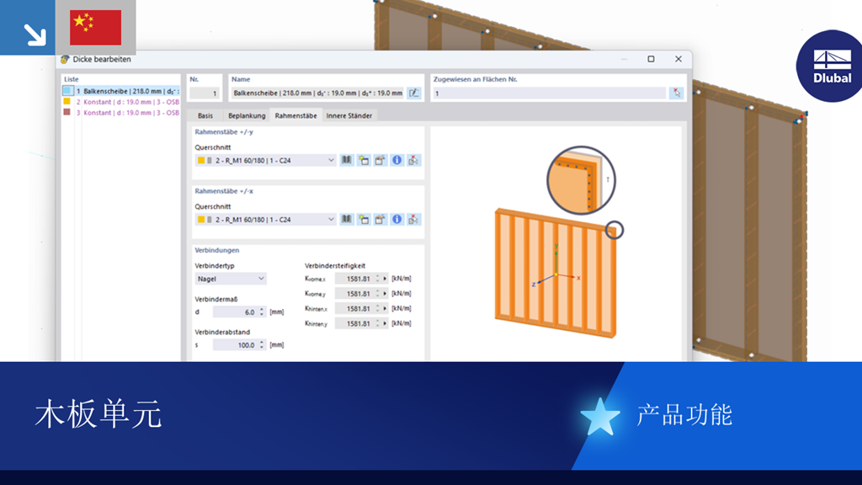Open arrow menu for K hinten,y stiffness
The width and height of the screenshot is (862, 485).
click(385, 323)
